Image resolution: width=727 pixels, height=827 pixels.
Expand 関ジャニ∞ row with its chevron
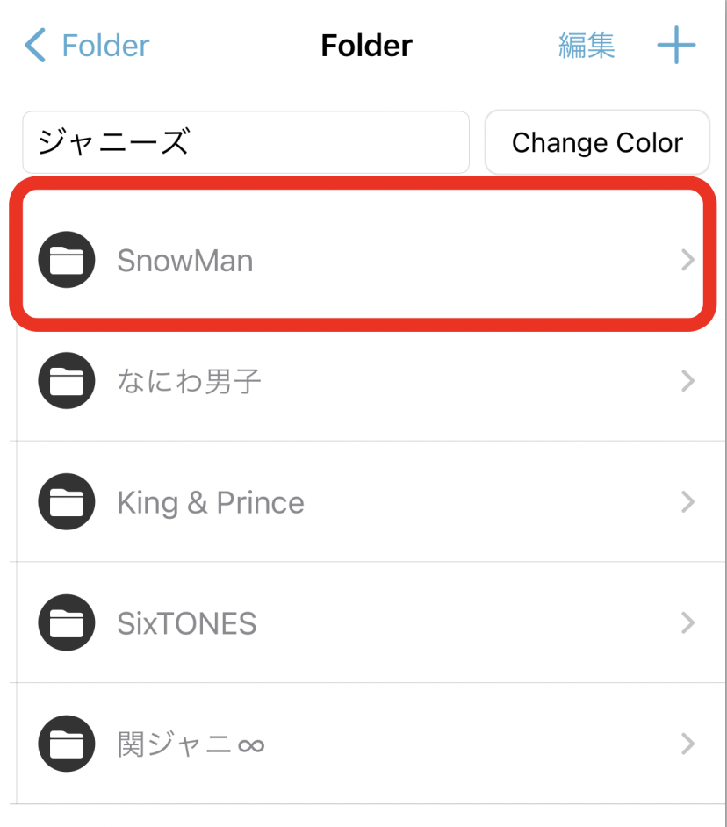coord(687,744)
